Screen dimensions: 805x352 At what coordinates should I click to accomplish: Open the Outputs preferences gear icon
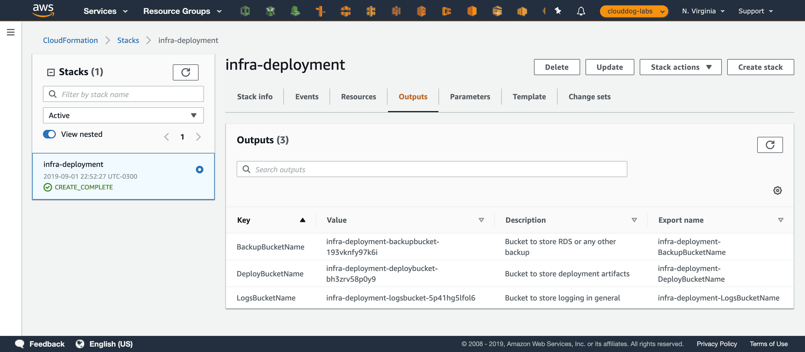(777, 190)
